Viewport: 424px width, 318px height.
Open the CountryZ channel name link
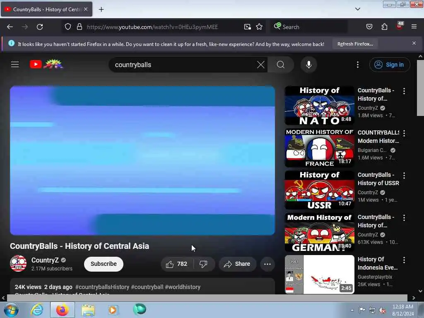[45, 260]
